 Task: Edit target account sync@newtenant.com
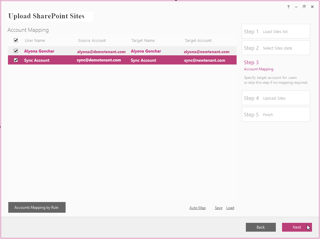[205, 60]
